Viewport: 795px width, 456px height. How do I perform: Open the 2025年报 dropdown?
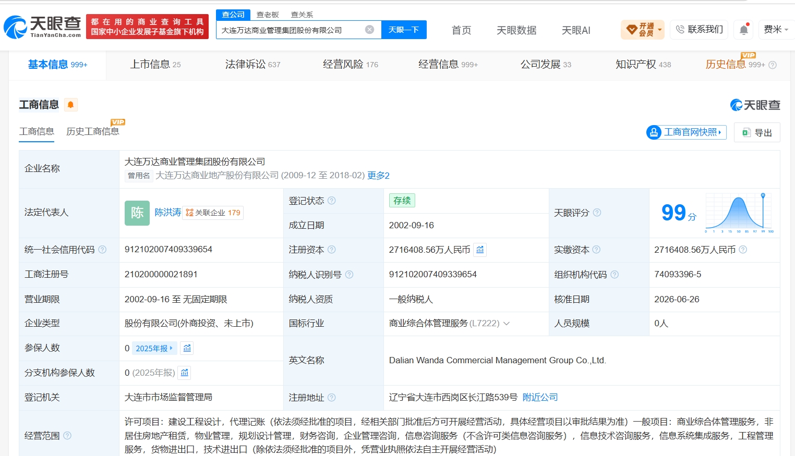tap(154, 348)
